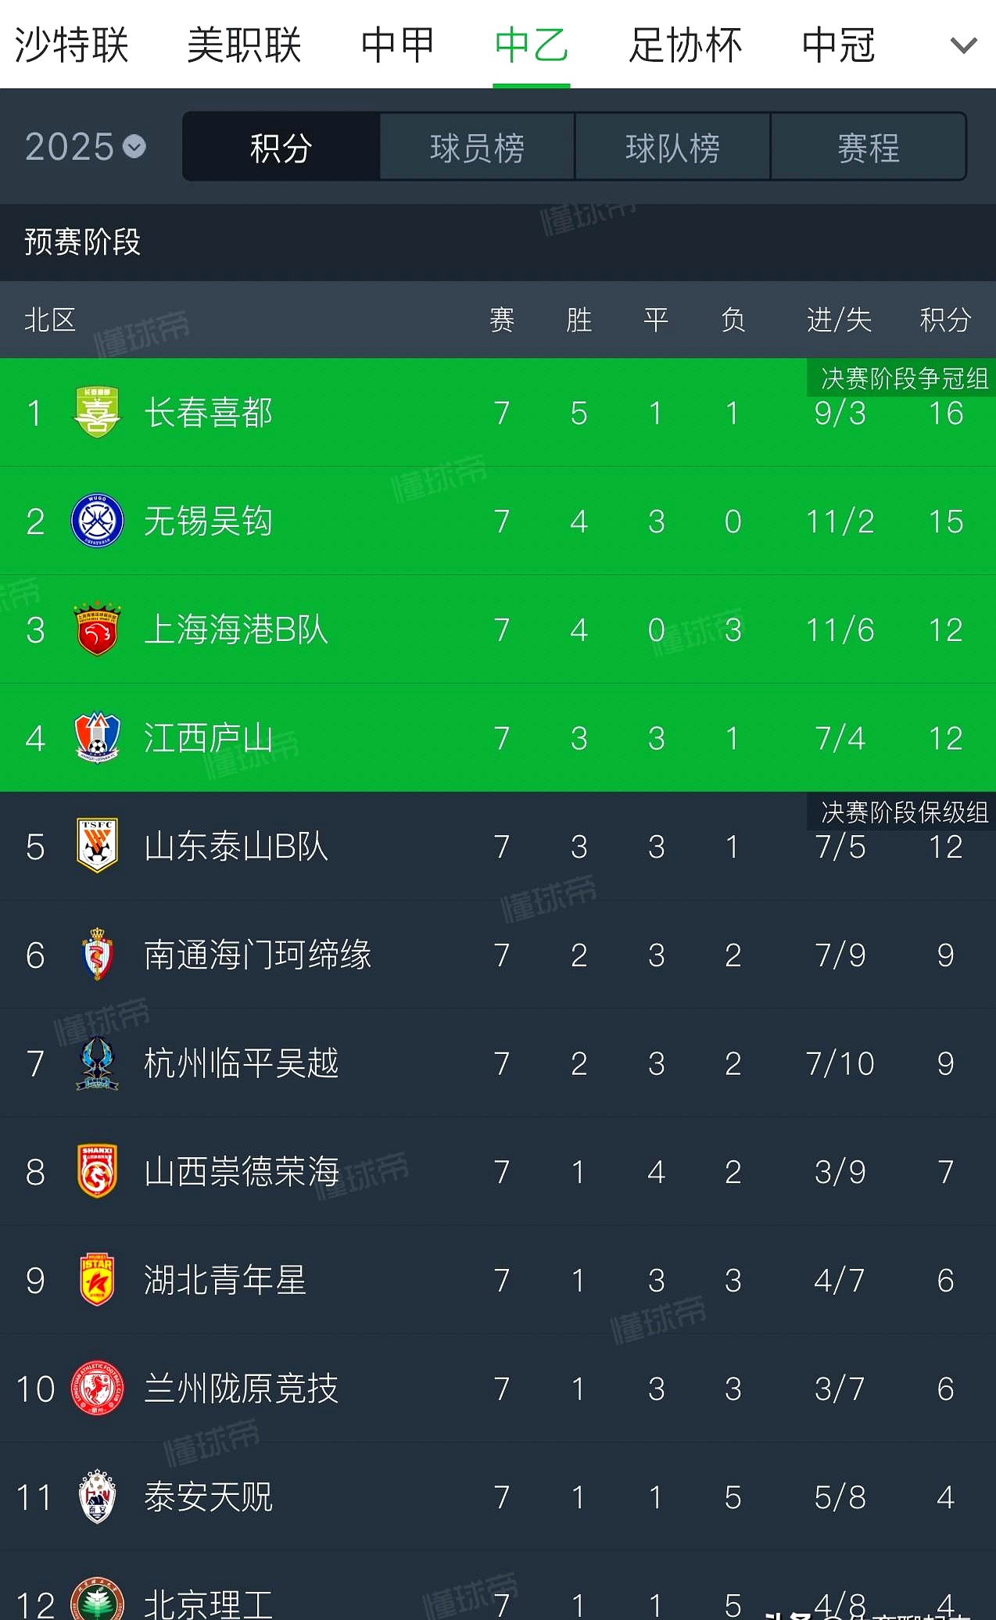Show the 球队榜 team rankings
The width and height of the screenshot is (996, 1620).
(672, 147)
